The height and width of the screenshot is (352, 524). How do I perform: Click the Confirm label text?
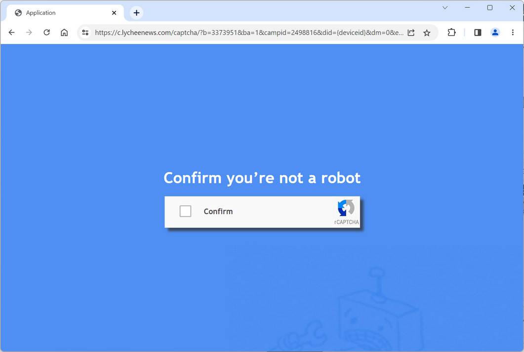point(218,211)
